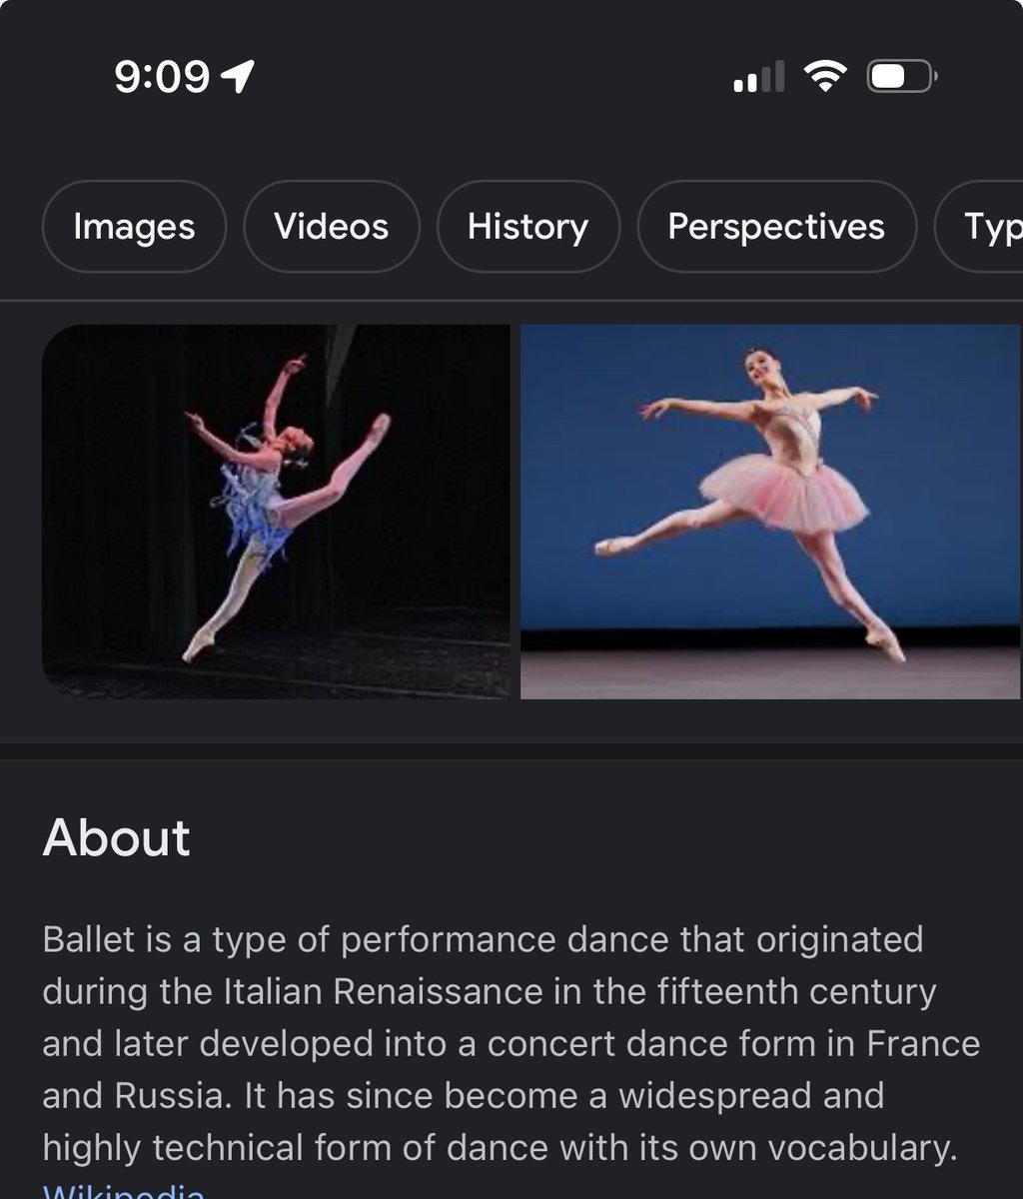The height and width of the screenshot is (1199, 1023).
Task: Open the ballerina photo with black background
Action: (276, 512)
